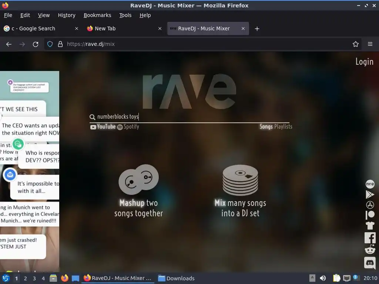Click Mix many songs into a DJ set
Screen dimensions: 379x284
[x=240, y=208]
